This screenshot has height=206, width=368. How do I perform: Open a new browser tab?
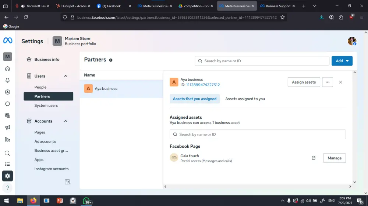click(x=304, y=6)
